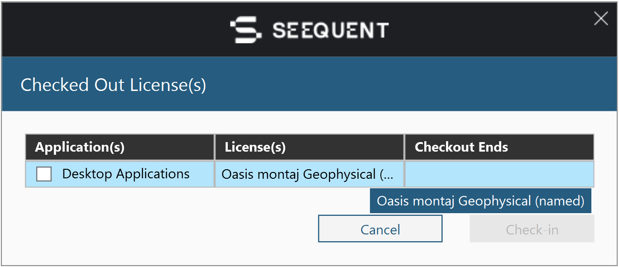Click the divider between License(s) and Checkout Ends headers
The width and height of the screenshot is (619, 267).
tap(404, 147)
